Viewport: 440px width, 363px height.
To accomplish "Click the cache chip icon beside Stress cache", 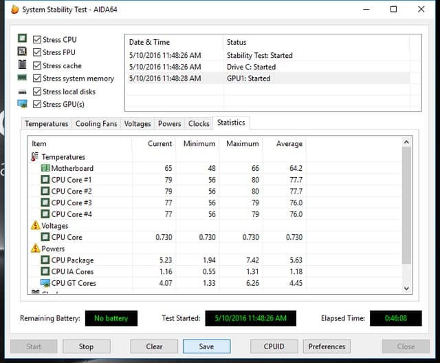I will pos(22,64).
